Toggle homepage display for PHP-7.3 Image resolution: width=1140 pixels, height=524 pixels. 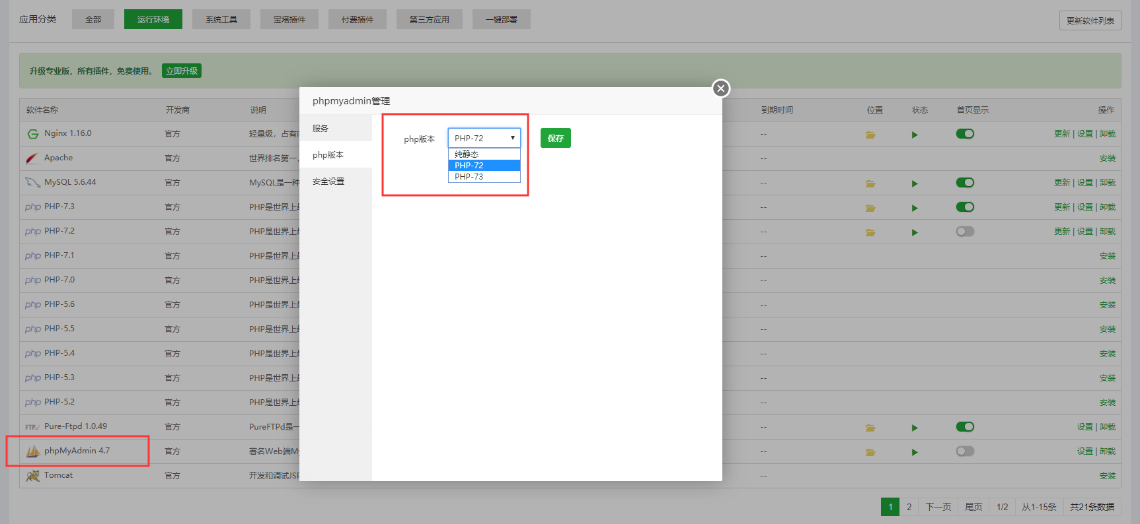point(965,207)
